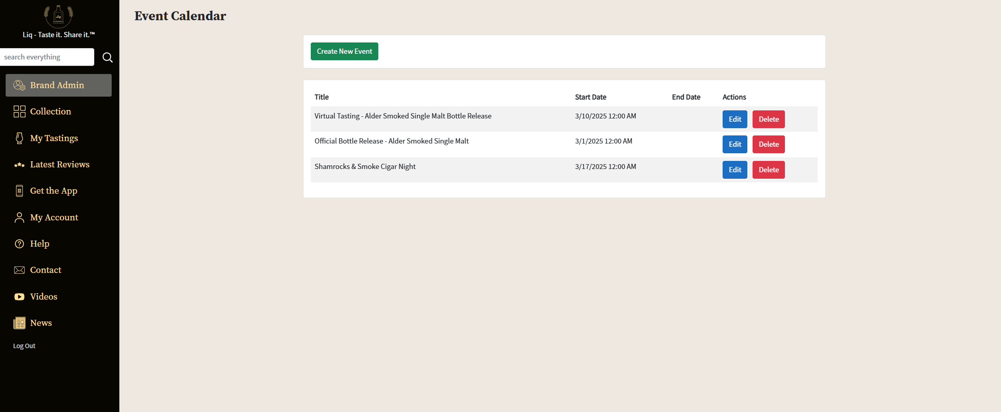Click the My Tastings glass icon
Viewport: 1001px width, 412px height.
coord(19,138)
